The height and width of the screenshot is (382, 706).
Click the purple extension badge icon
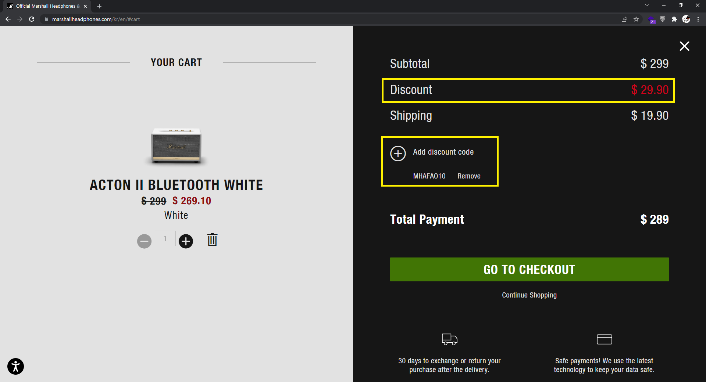point(652,20)
